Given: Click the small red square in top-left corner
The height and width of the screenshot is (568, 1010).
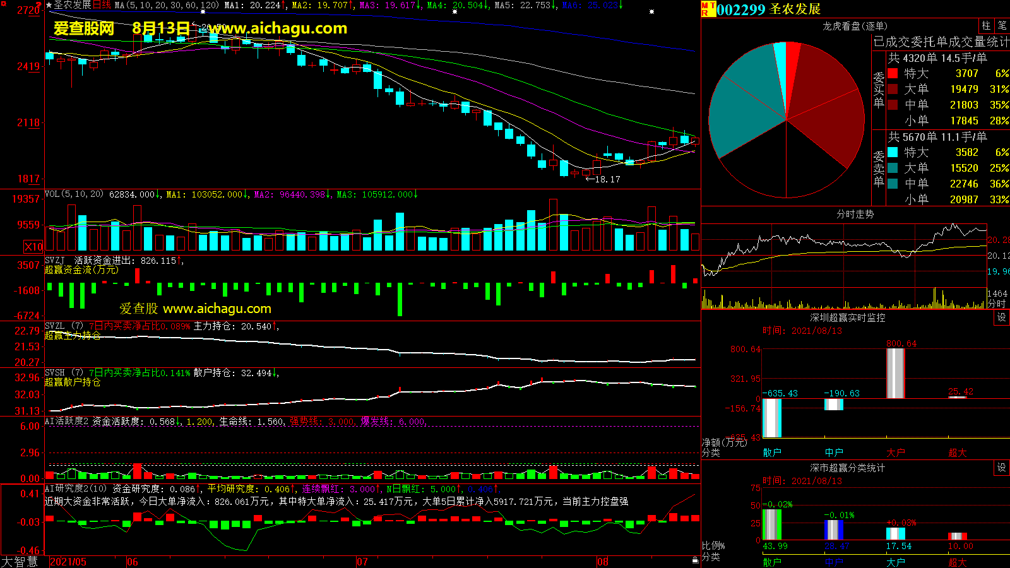Looking at the screenshot, I should pyautogui.click(x=3, y=3).
